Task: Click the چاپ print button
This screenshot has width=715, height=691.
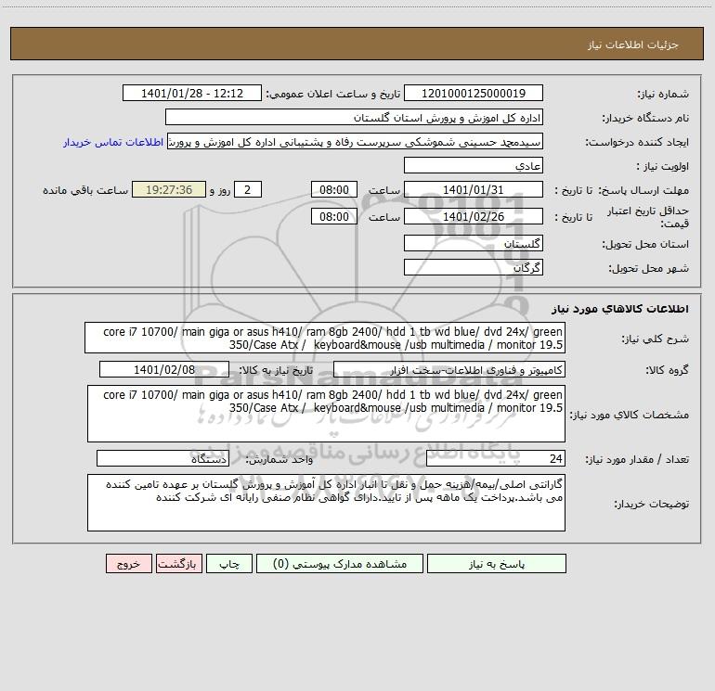Action: click(x=229, y=563)
